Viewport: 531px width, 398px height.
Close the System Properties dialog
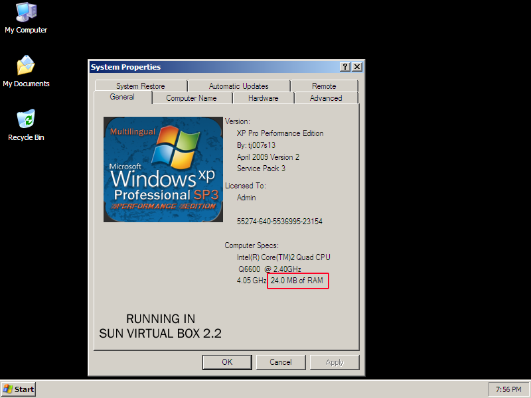(357, 67)
